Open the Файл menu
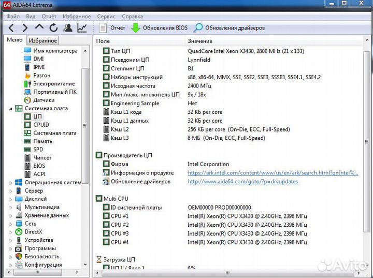373x278 pixels. point(13,17)
